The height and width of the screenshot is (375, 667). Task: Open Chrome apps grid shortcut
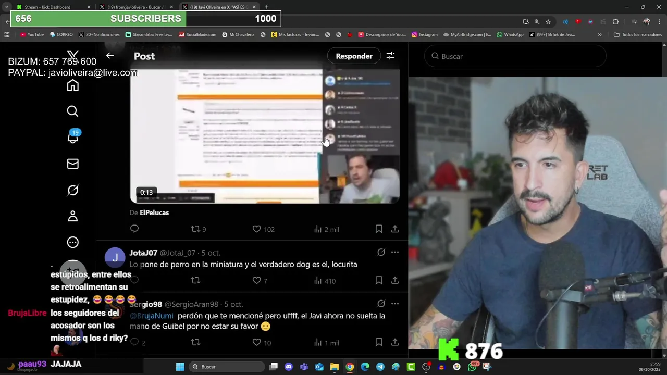click(7, 35)
